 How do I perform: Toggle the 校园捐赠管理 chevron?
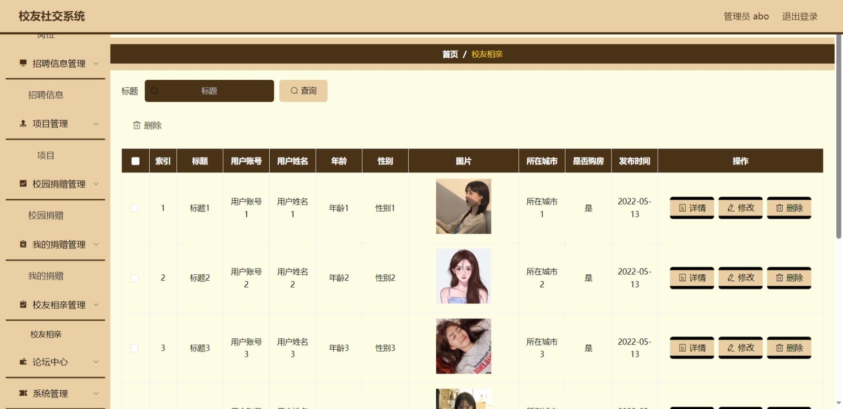96,183
